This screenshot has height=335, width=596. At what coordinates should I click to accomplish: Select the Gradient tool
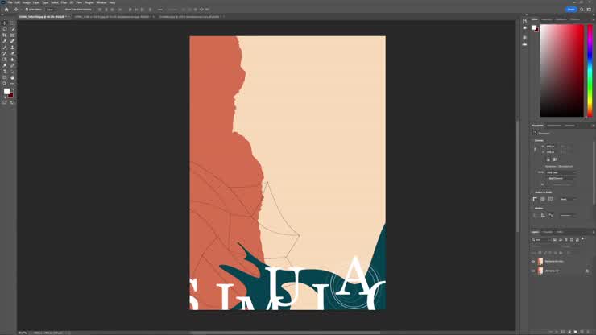click(x=5, y=60)
